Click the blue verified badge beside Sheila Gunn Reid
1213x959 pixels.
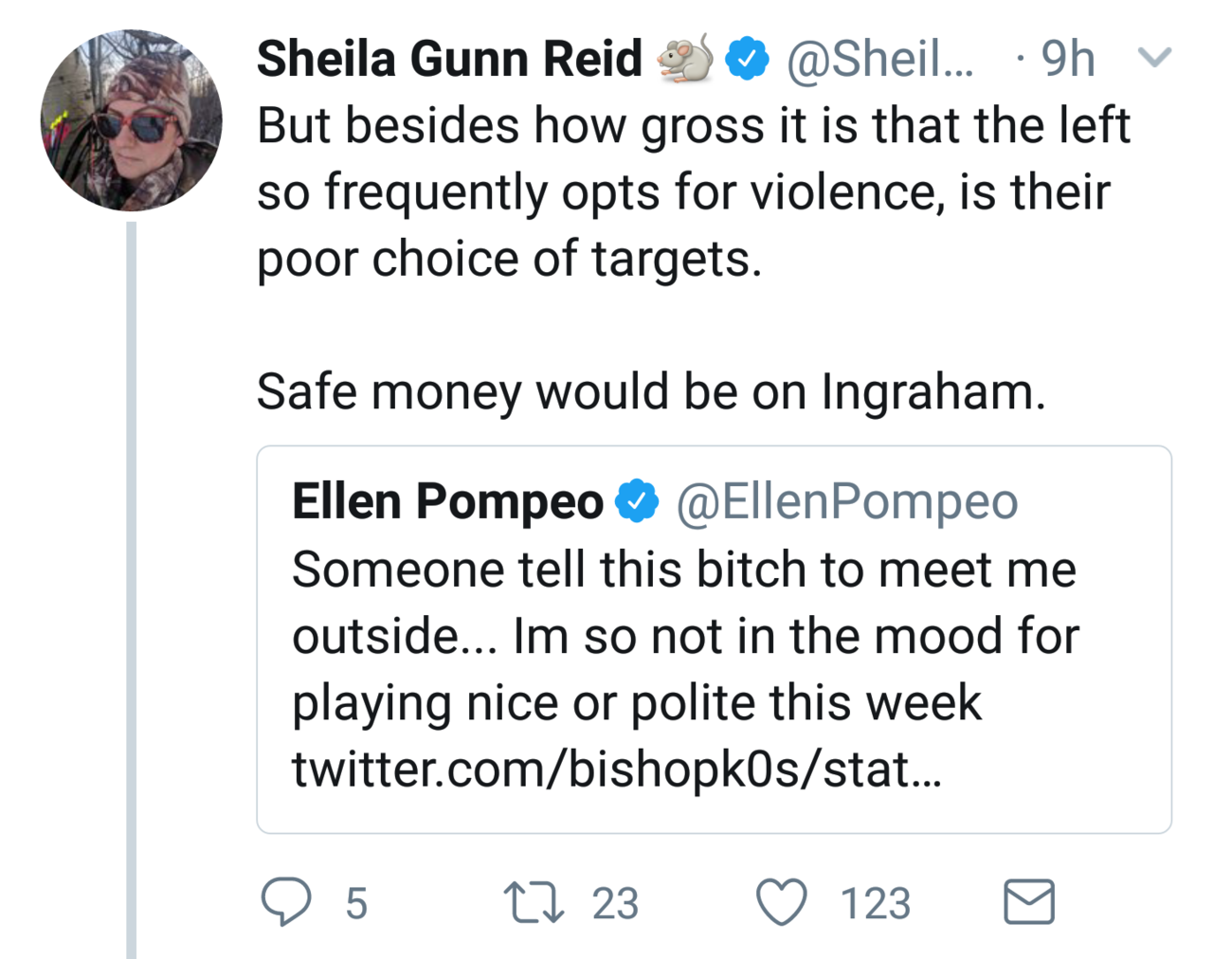(x=747, y=59)
